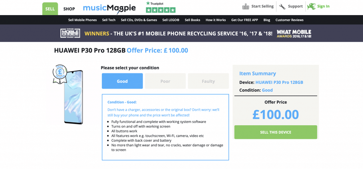Click the Support tools icon
This screenshot has height=169, width=363.
point(282,6)
